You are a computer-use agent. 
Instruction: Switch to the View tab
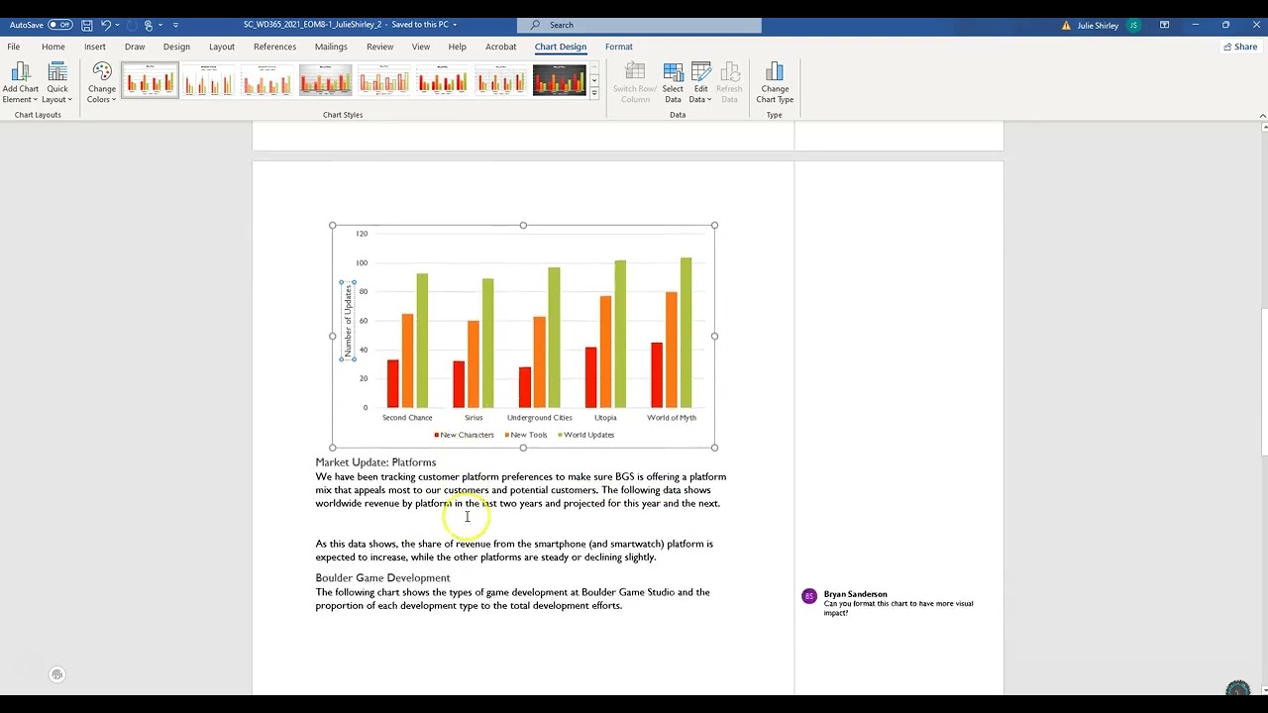[x=421, y=47]
